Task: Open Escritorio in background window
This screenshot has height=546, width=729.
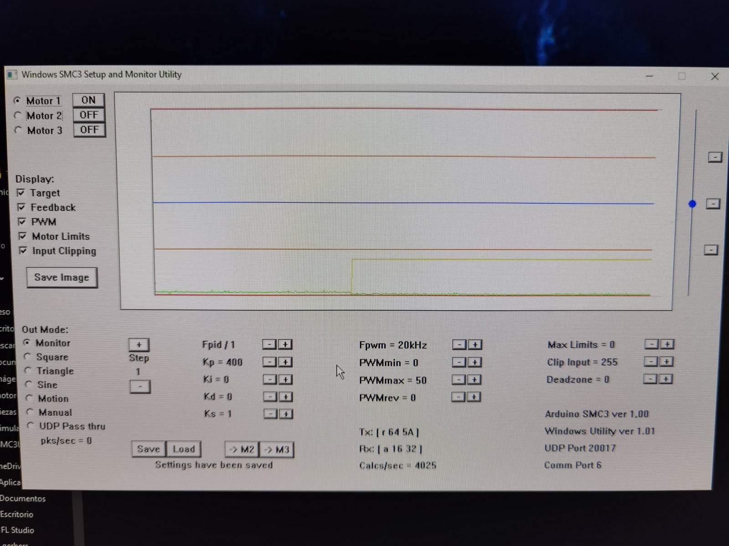Action: 17,515
